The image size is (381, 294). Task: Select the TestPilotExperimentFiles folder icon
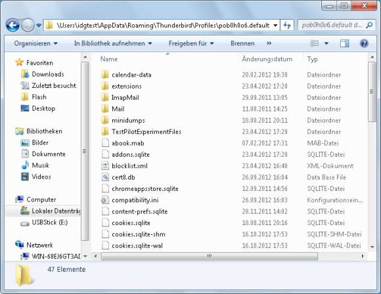[105, 132]
